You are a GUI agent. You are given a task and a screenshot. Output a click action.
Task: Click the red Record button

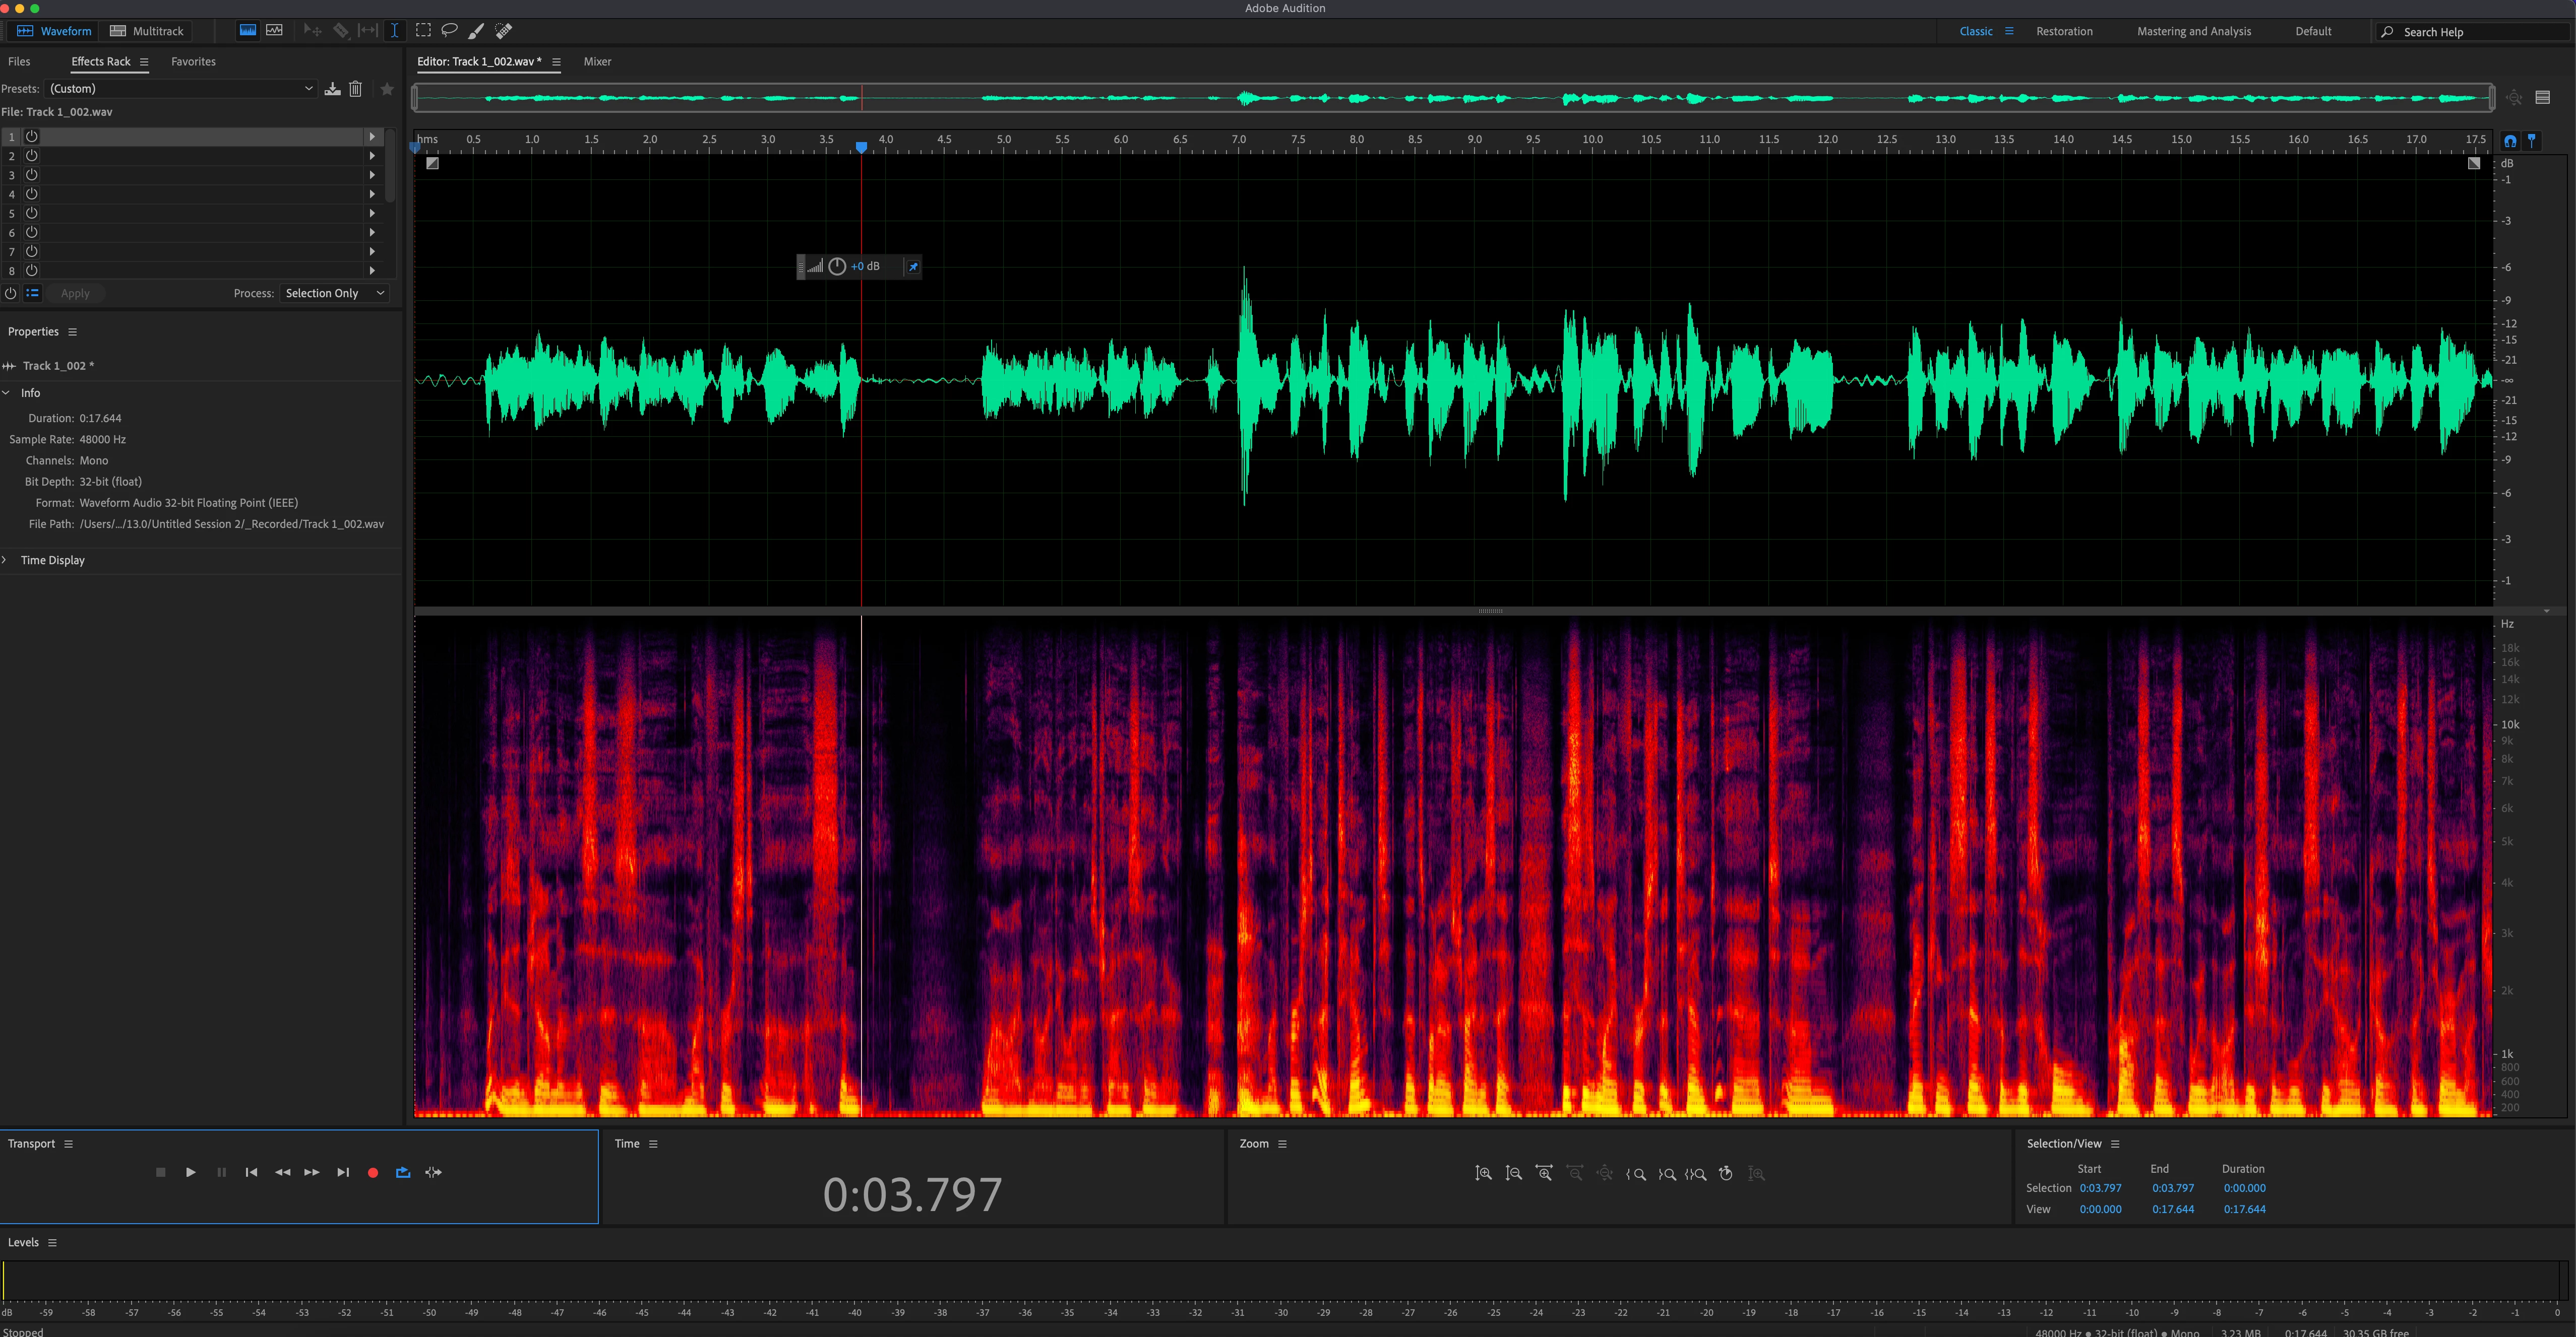[x=373, y=1173]
